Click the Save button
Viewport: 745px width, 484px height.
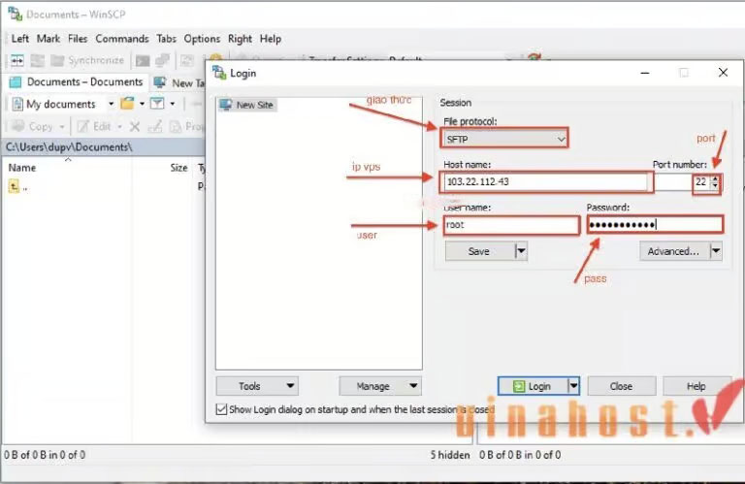(479, 251)
